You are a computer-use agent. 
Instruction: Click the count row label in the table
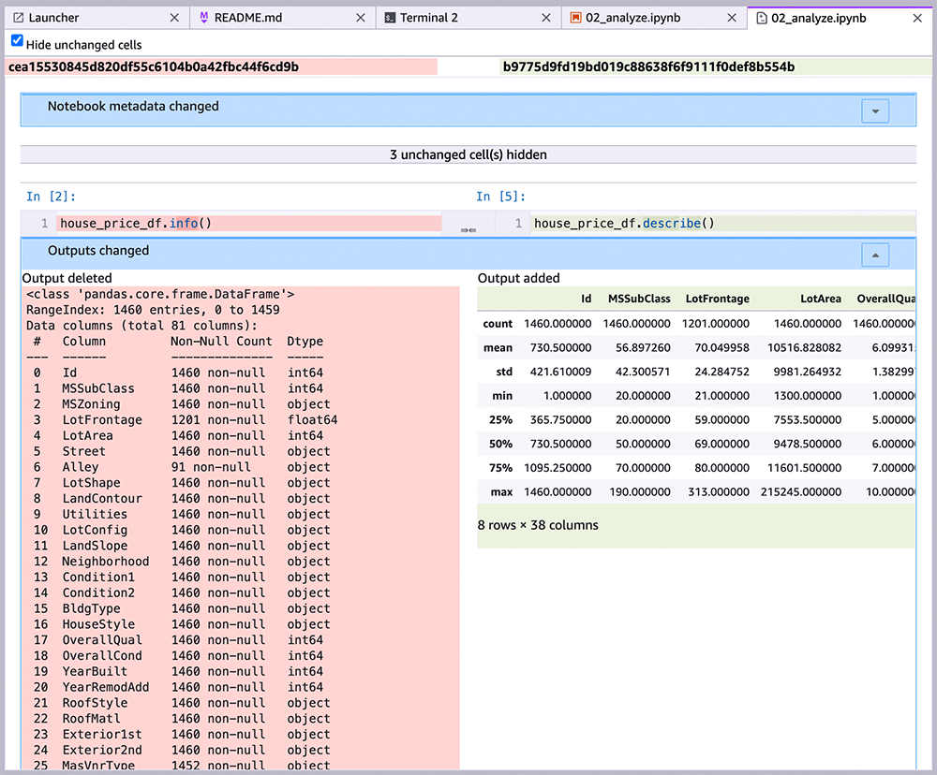click(x=498, y=324)
